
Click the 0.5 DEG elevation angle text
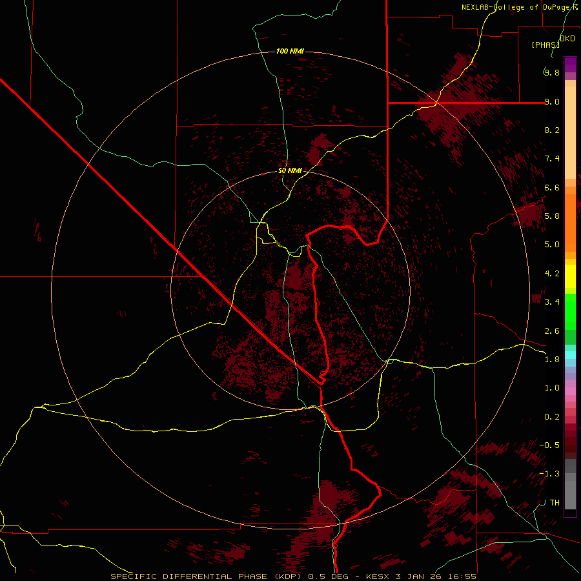click(329, 576)
